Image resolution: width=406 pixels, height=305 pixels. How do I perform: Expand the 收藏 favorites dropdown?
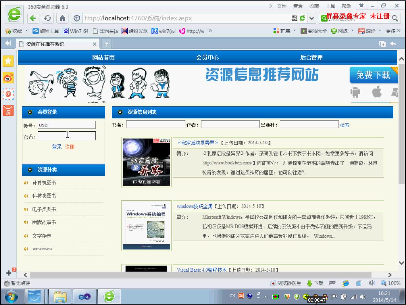(27, 31)
